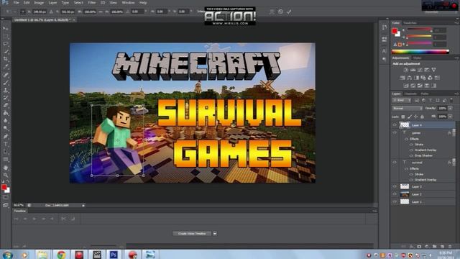Open the Image menu
The width and height of the screenshot is (460, 259).
pyautogui.click(x=39, y=3)
